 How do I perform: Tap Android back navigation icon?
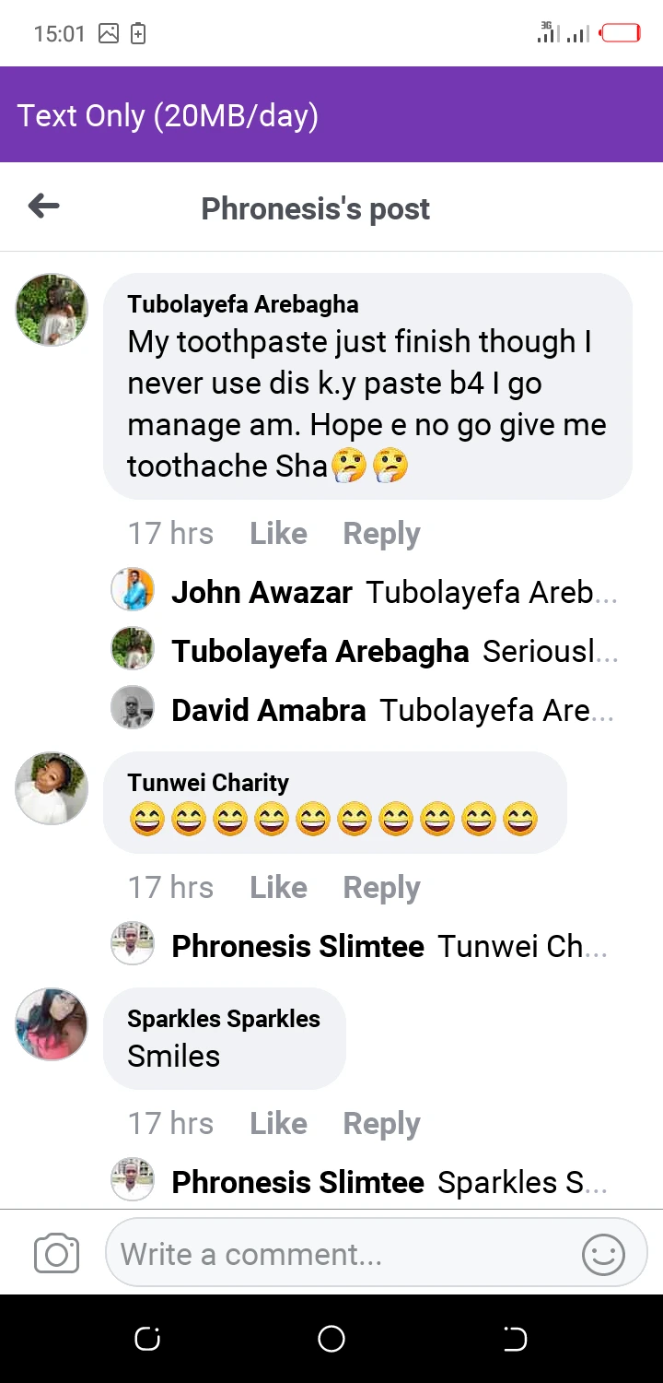[515, 1339]
